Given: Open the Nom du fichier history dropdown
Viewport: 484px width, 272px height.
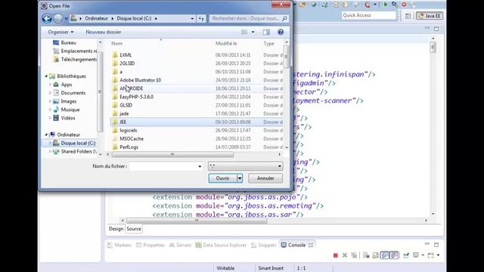Looking at the screenshot, I should click(200, 166).
